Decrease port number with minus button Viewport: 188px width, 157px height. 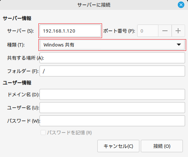[x=165, y=31]
